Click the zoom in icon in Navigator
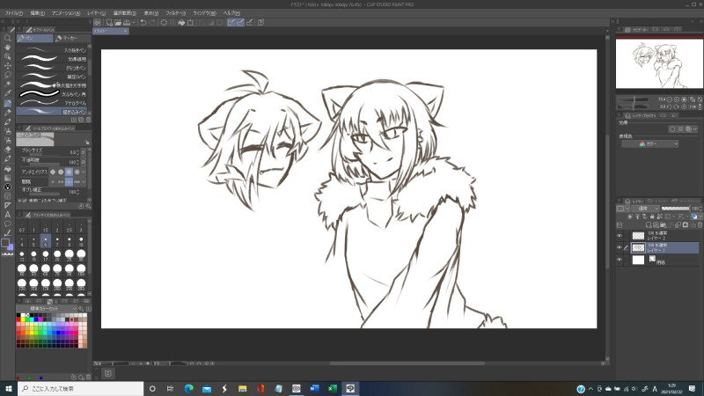 pos(677,99)
